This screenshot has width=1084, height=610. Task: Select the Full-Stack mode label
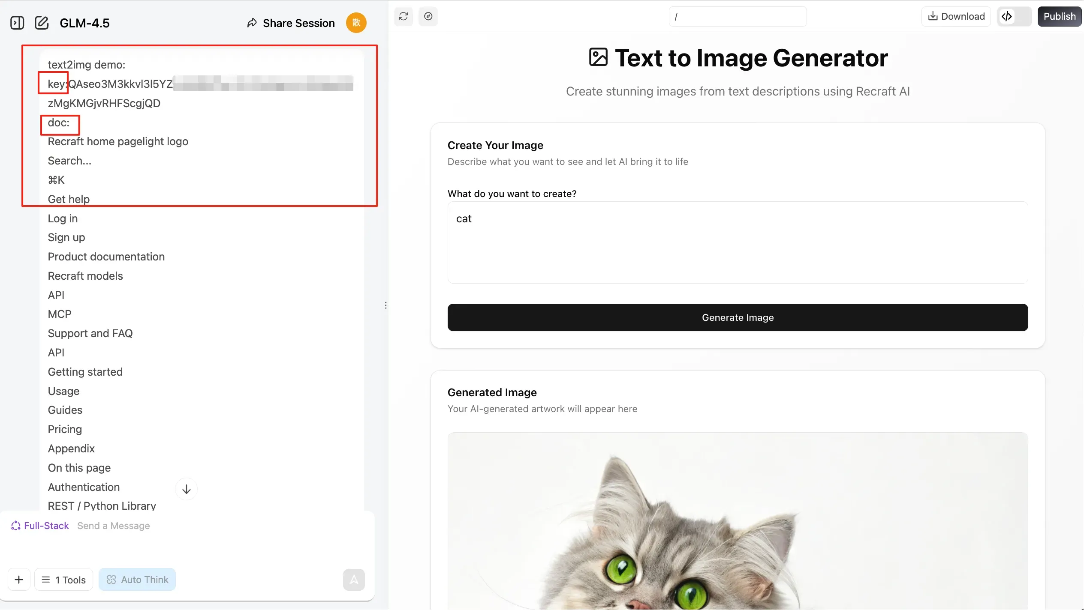pos(40,526)
